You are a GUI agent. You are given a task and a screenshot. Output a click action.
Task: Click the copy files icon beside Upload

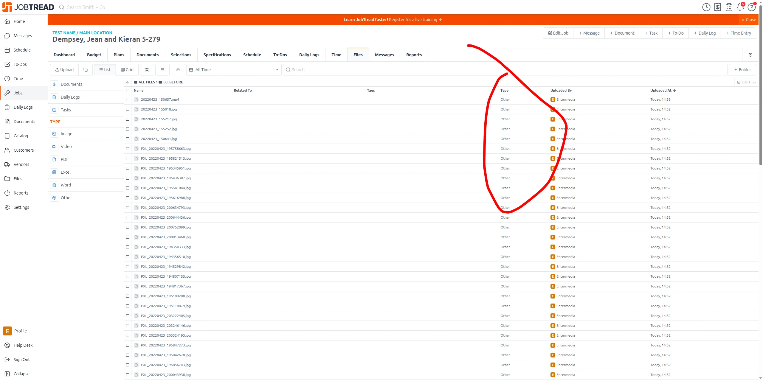tap(86, 70)
